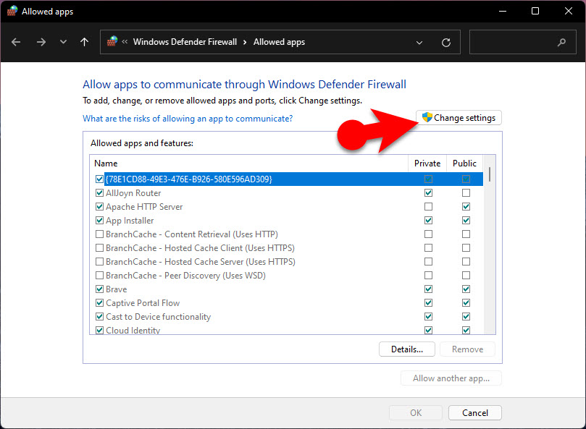586x429 pixels.
Task: Close the Allowed apps window
Action: point(569,11)
